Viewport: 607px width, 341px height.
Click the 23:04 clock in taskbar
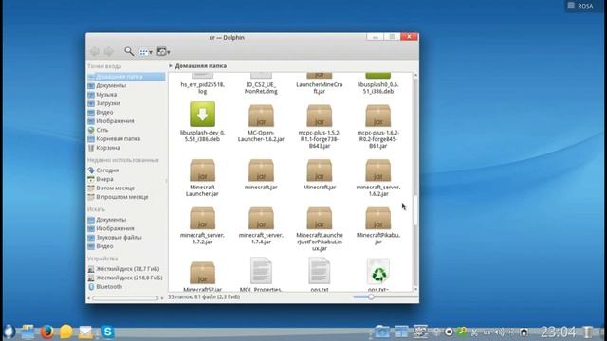(559, 332)
